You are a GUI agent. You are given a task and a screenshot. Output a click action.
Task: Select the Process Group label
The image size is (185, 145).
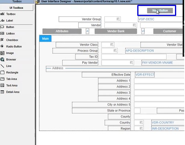point(75,51)
